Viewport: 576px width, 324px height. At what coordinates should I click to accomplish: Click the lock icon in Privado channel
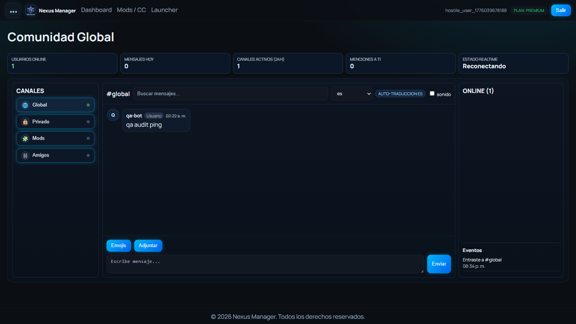click(x=25, y=122)
